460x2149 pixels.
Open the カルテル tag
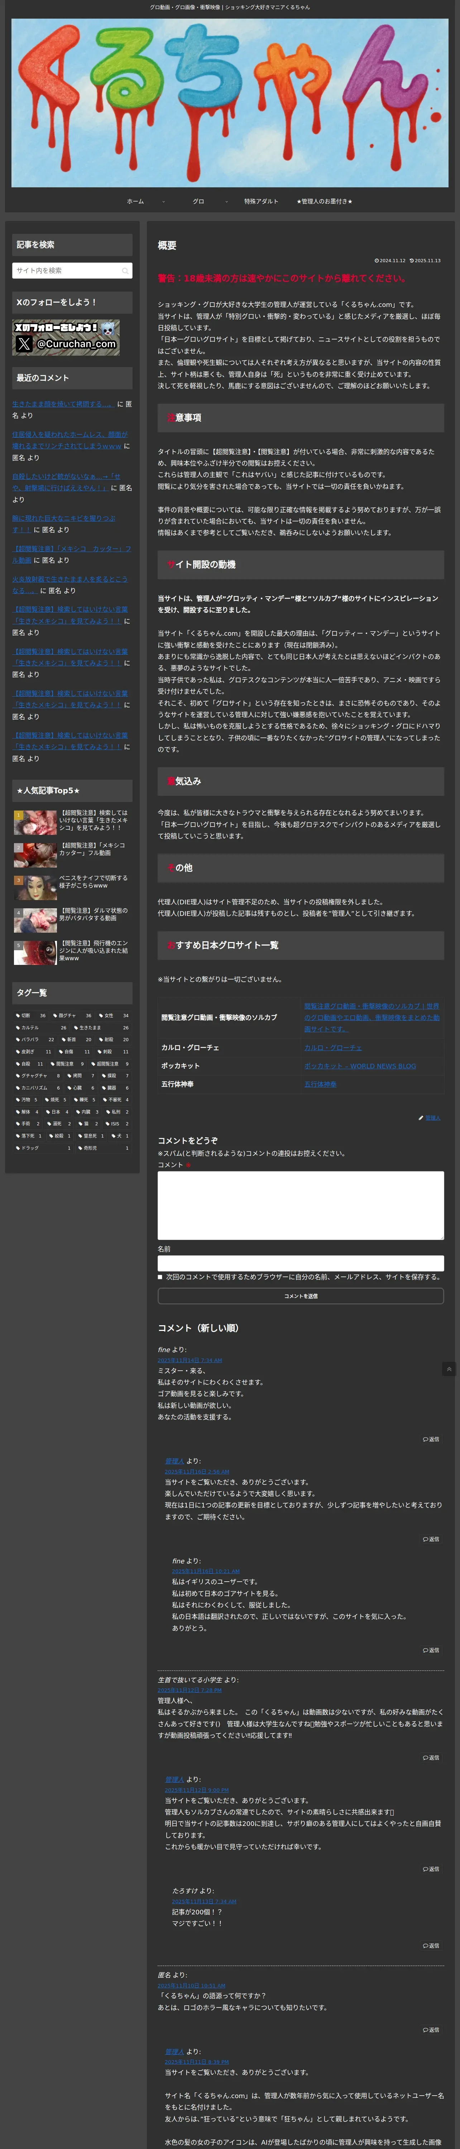[x=41, y=1028]
